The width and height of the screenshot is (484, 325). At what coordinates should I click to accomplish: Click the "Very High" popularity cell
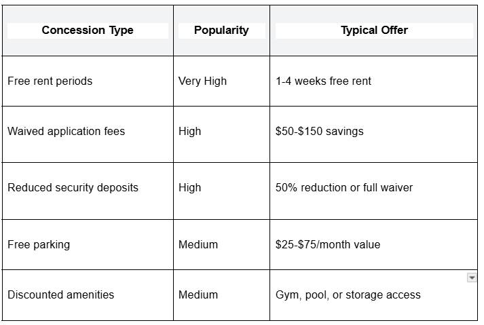[x=202, y=81]
